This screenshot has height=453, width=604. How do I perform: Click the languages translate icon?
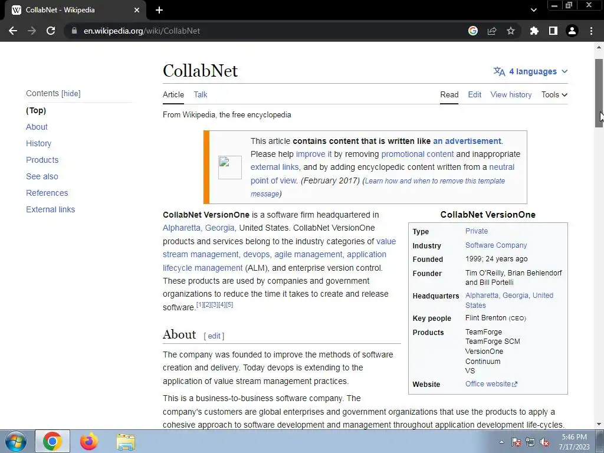pyautogui.click(x=499, y=71)
